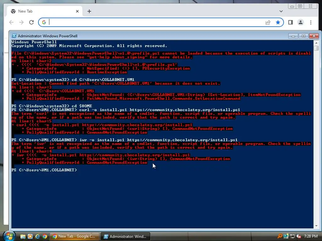Open the 7:28 PM system clock
This screenshot has height=241, width=322.
click(x=311, y=236)
